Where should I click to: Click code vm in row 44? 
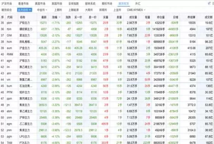[8, 80]
